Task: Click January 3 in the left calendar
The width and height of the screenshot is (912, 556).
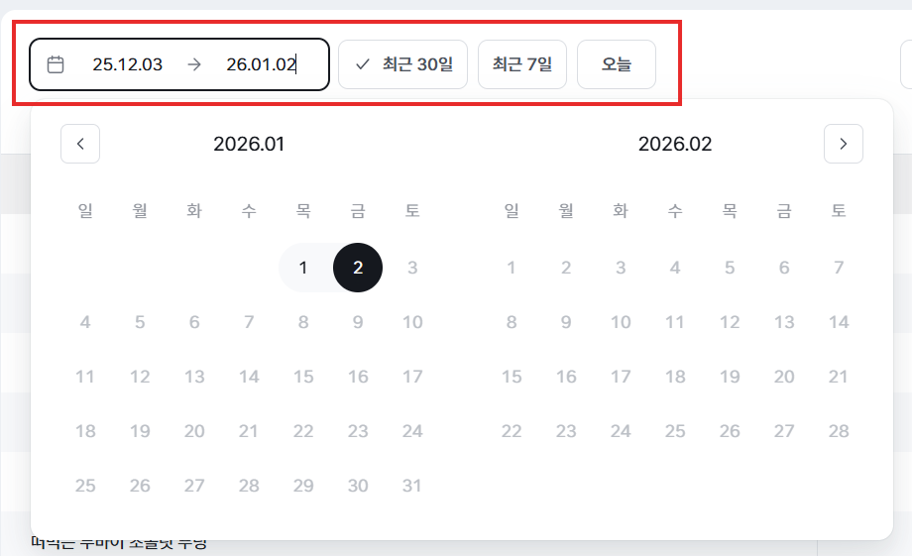Action: 412,268
